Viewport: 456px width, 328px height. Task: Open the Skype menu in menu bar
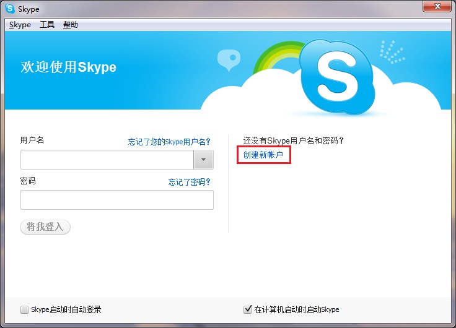20,25
